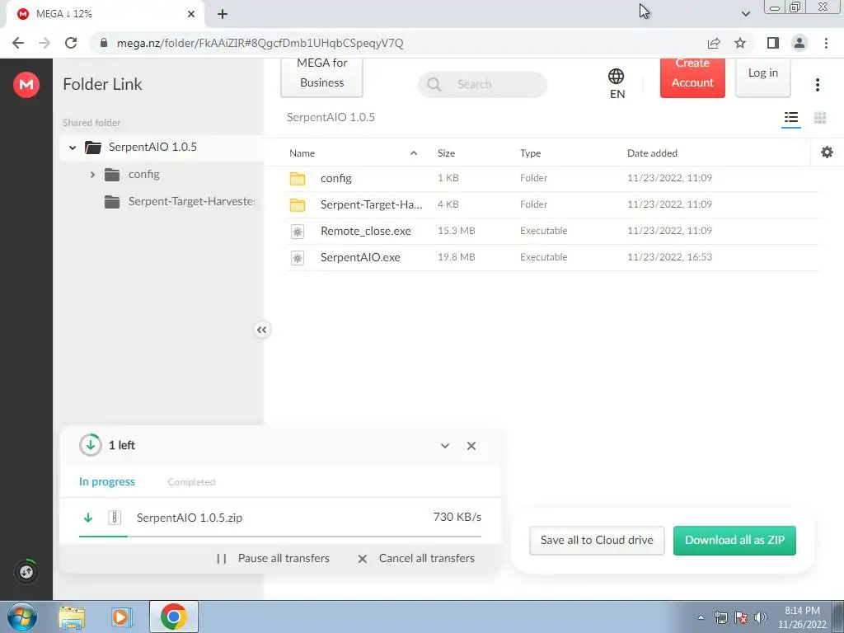Click the Remote_close.exe file icon
This screenshot has width=844, height=633.
point(297,232)
